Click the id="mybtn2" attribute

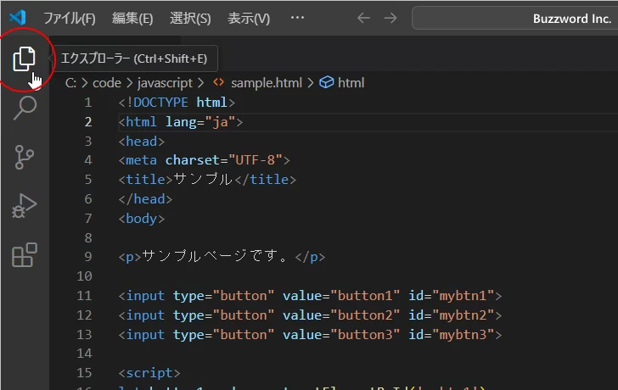452,315
